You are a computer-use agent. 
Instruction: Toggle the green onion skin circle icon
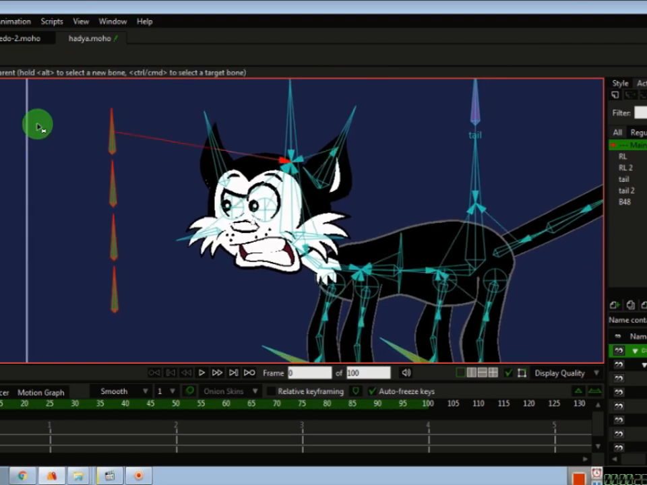(189, 391)
